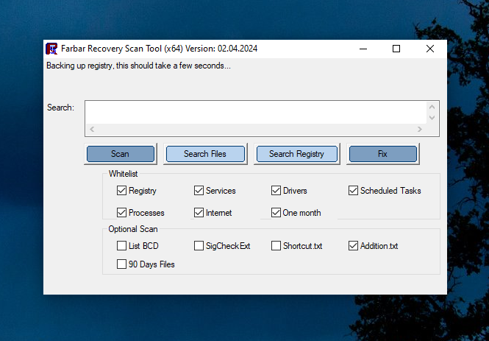Click the Whitelist group label
Image resolution: width=489 pixels, height=341 pixels.
124,174
